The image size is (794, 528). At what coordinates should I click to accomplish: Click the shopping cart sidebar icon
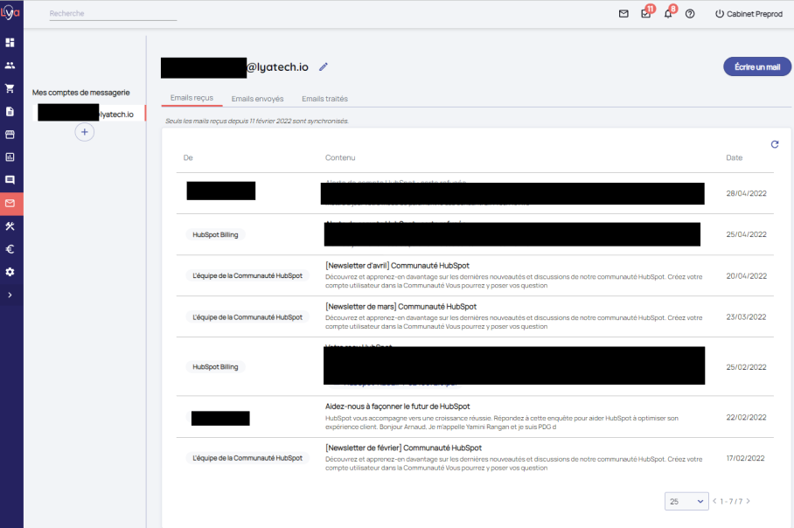pyautogui.click(x=10, y=88)
